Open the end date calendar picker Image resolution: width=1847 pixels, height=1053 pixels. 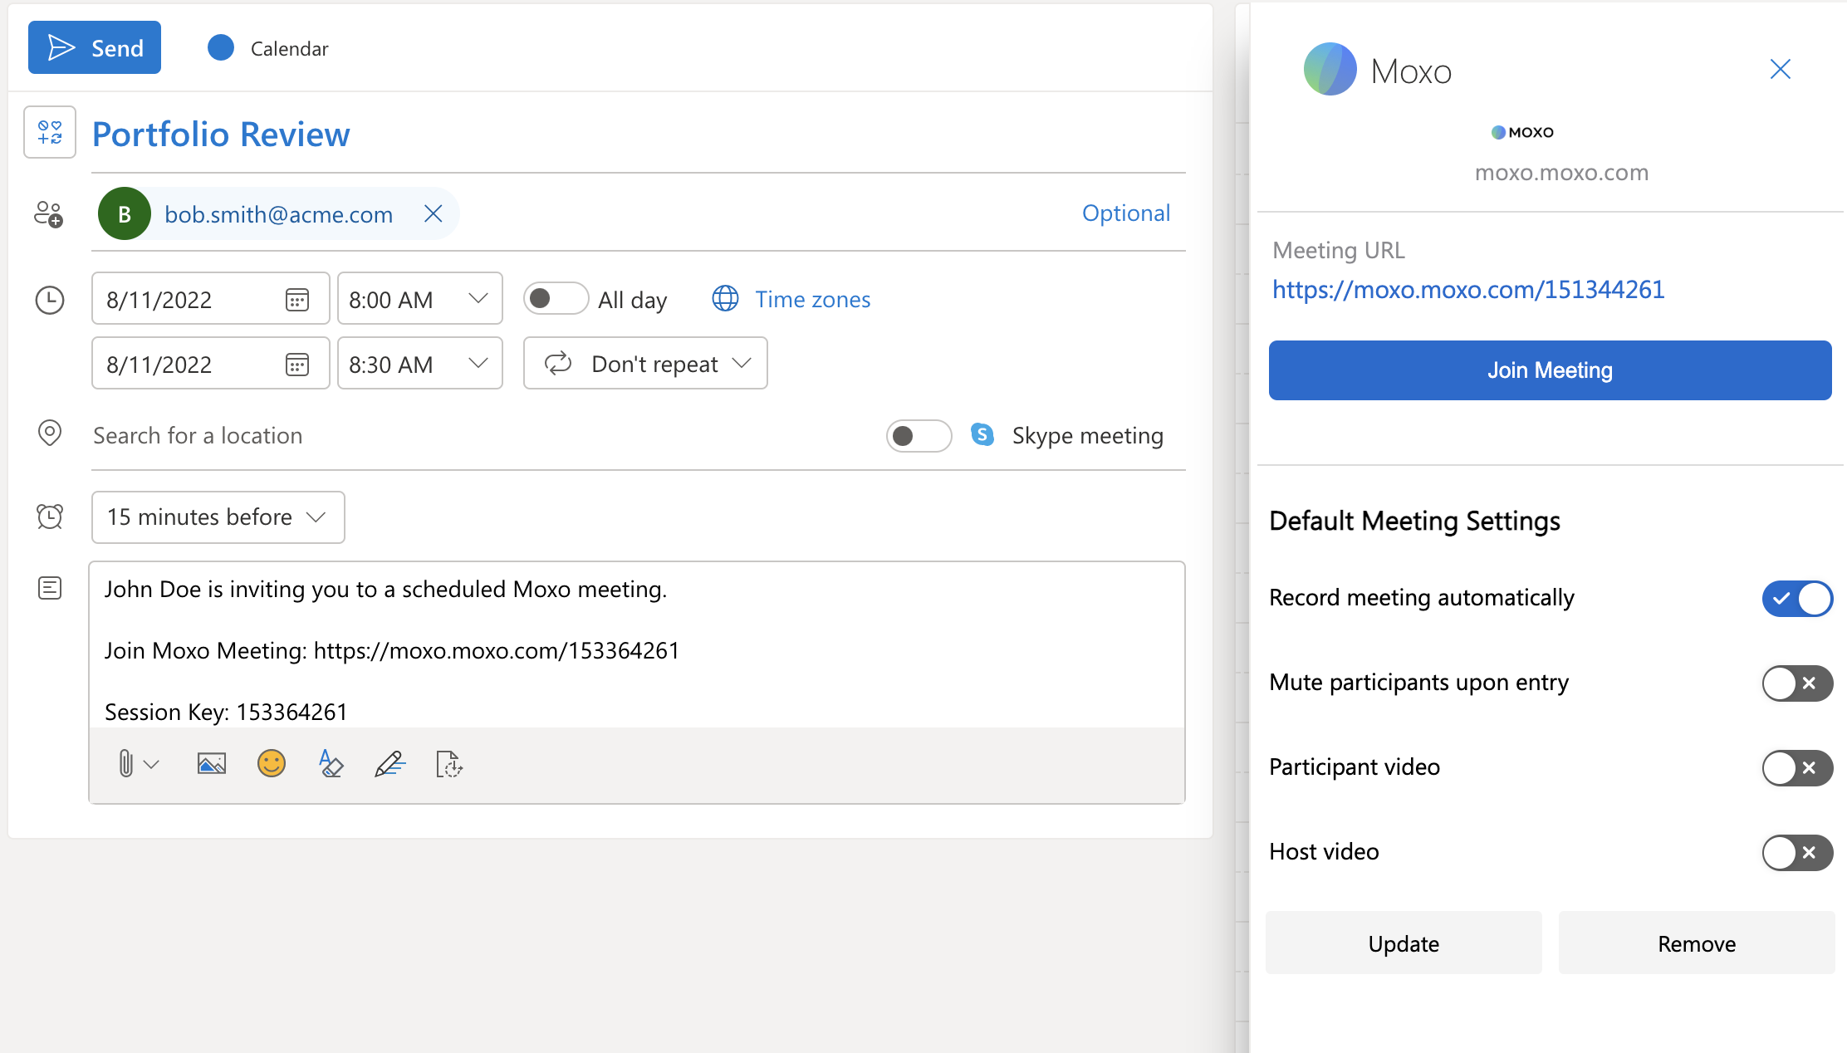pos(297,365)
